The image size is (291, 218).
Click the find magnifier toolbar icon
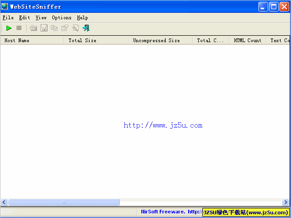click(x=76, y=28)
